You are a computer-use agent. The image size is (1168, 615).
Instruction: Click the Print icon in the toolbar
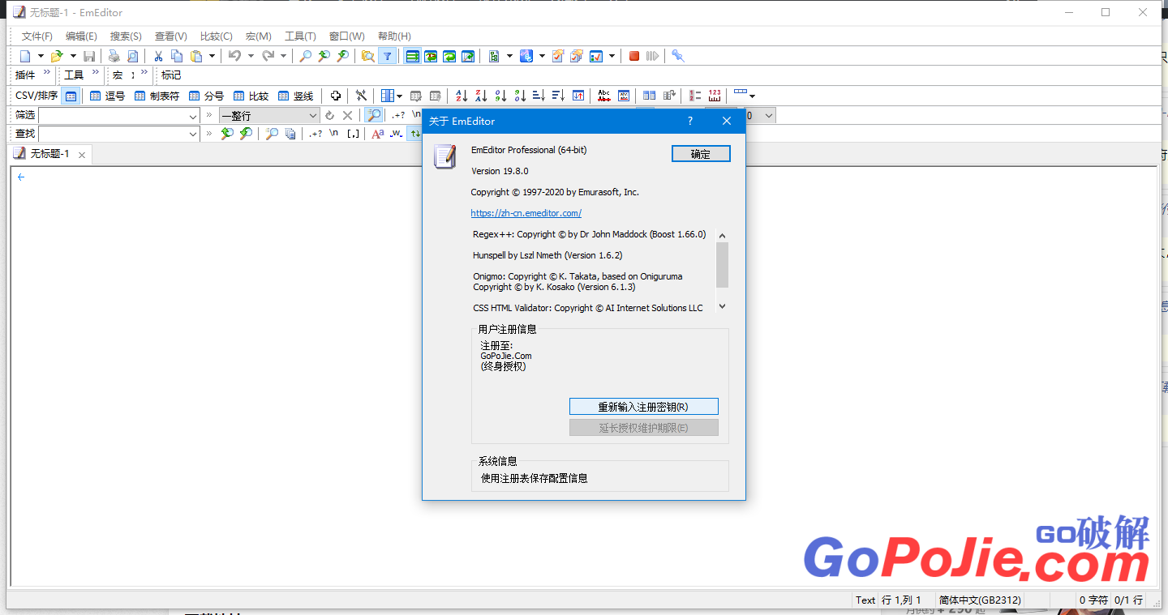tap(114, 56)
